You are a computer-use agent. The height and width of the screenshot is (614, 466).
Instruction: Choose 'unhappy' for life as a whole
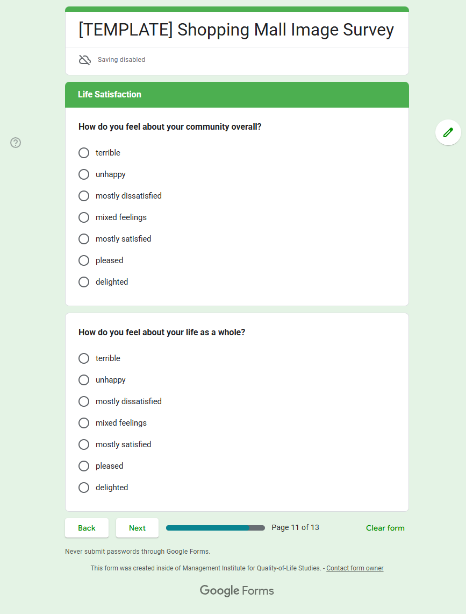click(x=84, y=380)
